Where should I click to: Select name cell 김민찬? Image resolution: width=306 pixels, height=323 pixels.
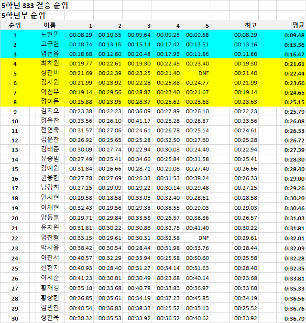pyautogui.click(x=50, y=308)
